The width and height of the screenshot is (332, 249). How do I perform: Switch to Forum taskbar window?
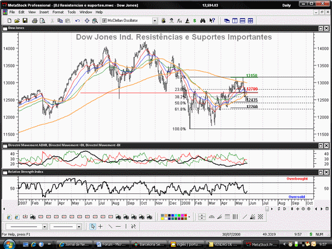tap(111, 244)
